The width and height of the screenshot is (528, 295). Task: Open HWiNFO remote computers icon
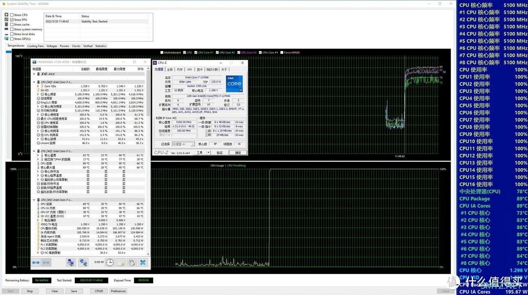pyautogui.click(x=70, y=262)
